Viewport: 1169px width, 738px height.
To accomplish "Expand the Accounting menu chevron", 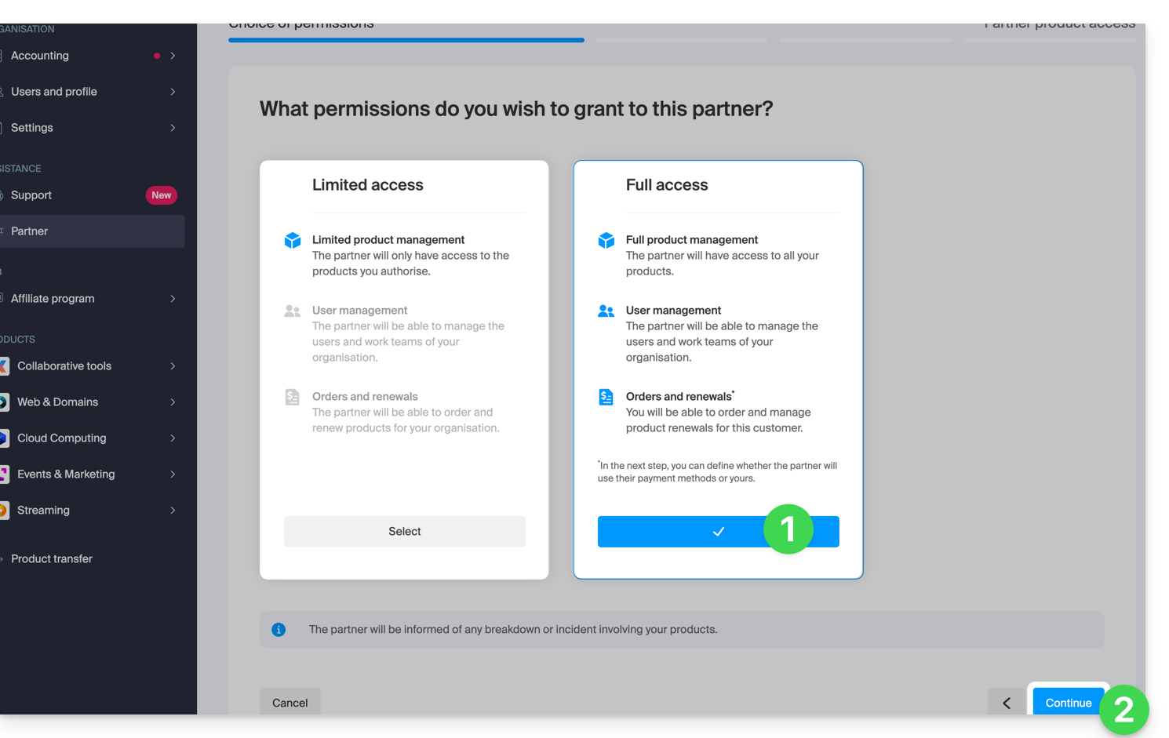I will coord(173,56).
